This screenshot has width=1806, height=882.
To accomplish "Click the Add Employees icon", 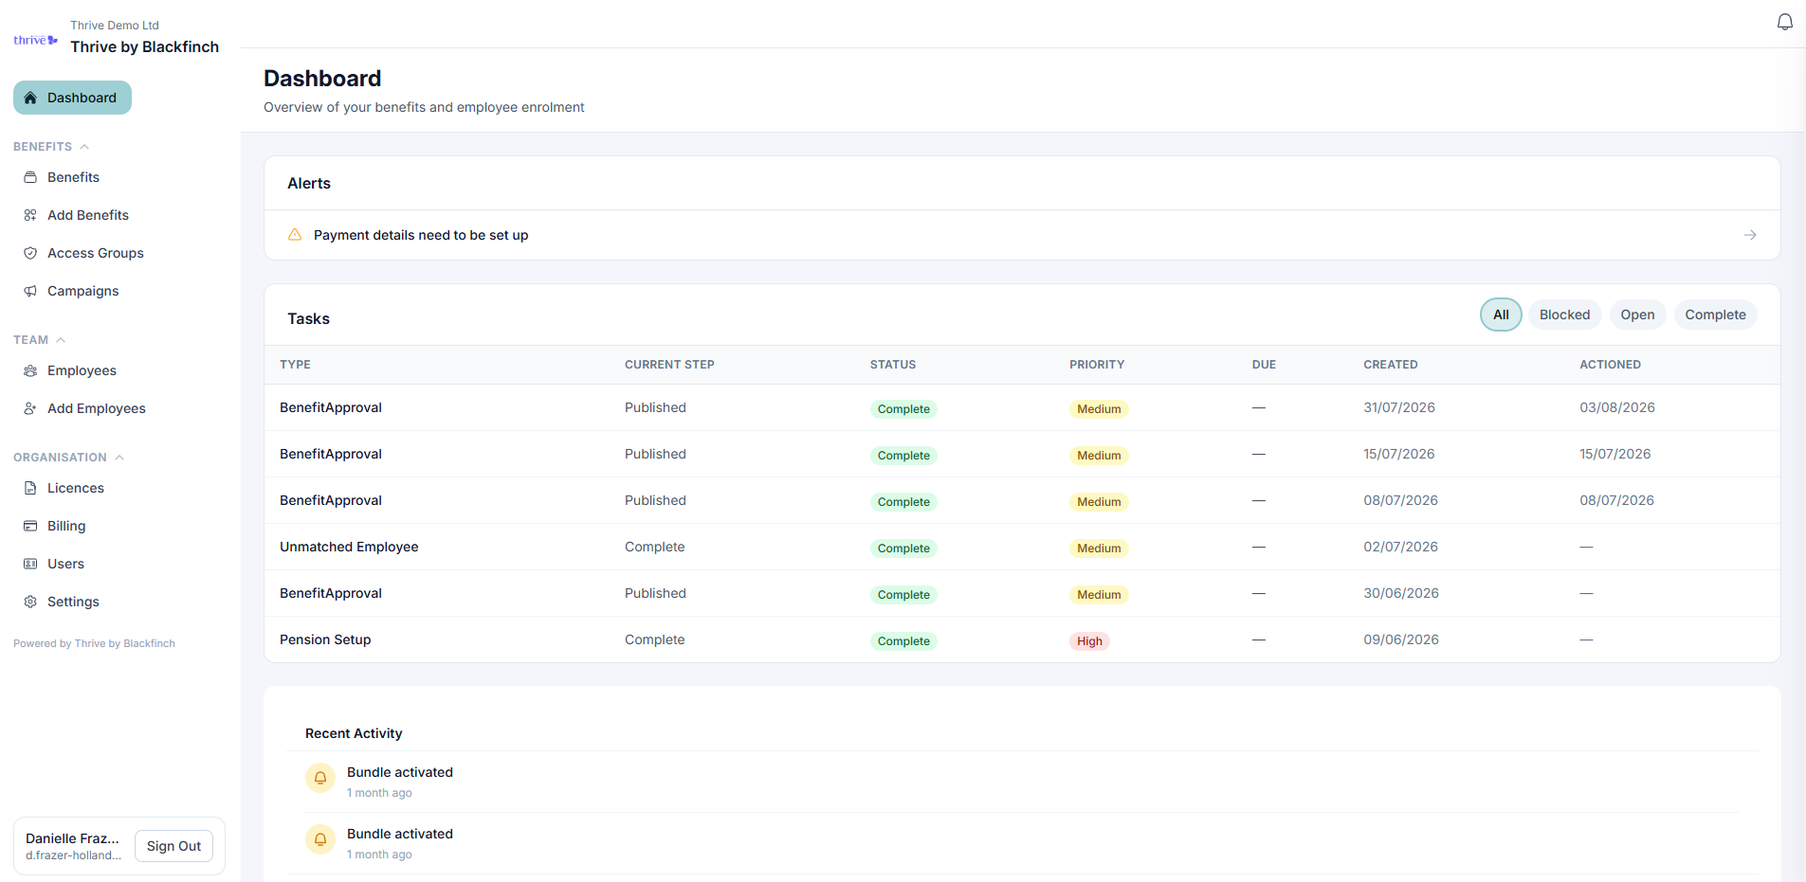I will [x=30, y=408].
